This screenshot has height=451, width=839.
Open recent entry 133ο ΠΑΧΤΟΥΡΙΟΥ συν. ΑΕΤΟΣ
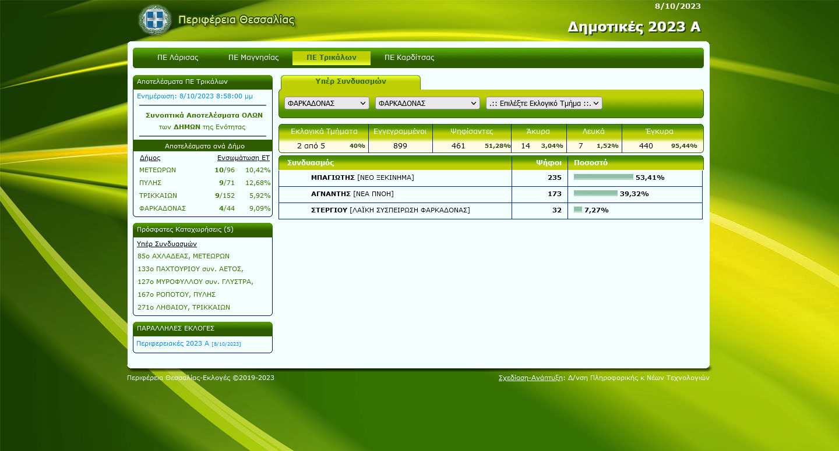coord(190,269)
